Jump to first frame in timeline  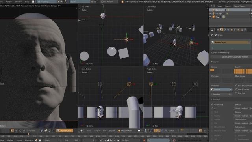(x=101, y=140)
